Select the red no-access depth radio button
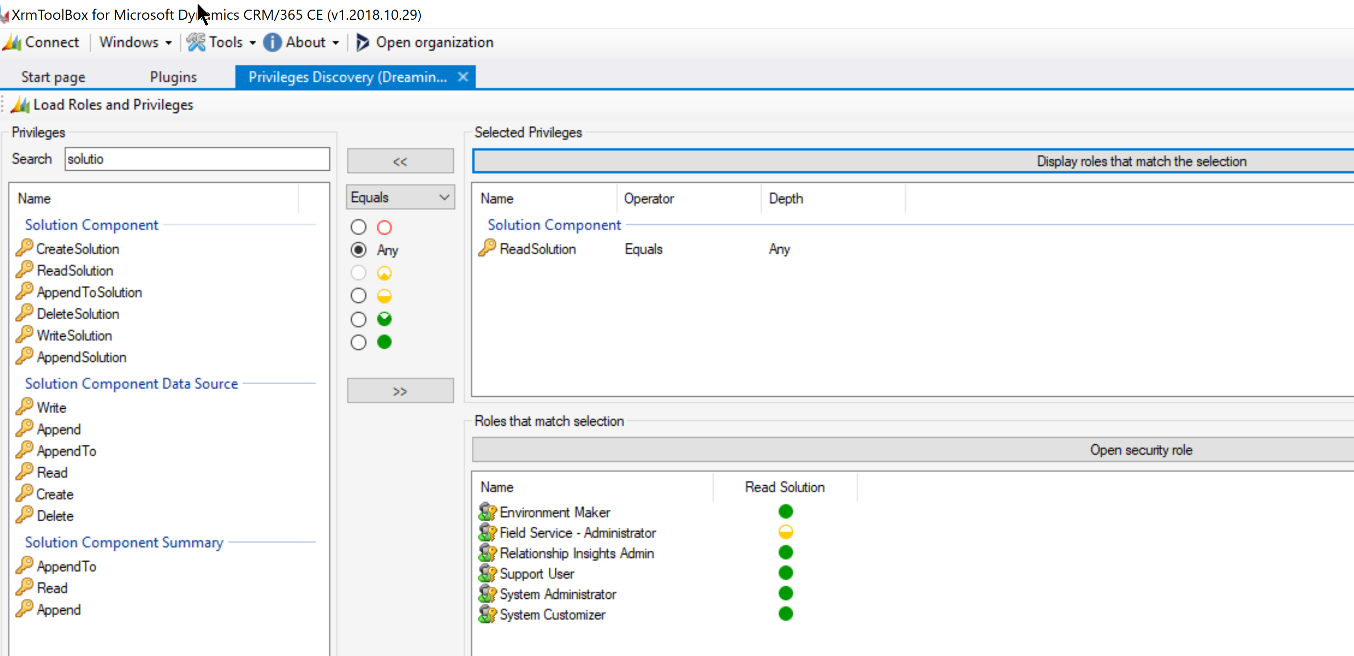 [359, 227]
